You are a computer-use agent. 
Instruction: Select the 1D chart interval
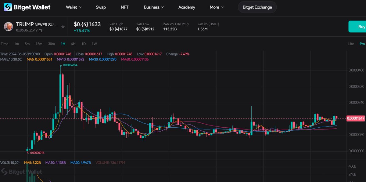pos(84,44)
